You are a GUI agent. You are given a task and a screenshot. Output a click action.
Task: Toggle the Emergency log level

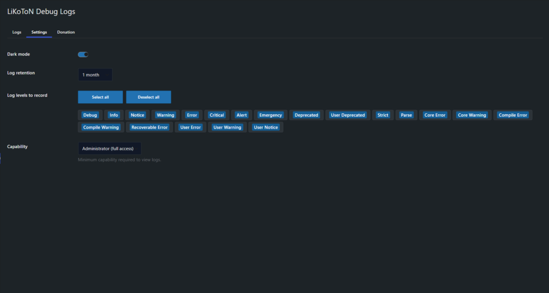point(271,115)
